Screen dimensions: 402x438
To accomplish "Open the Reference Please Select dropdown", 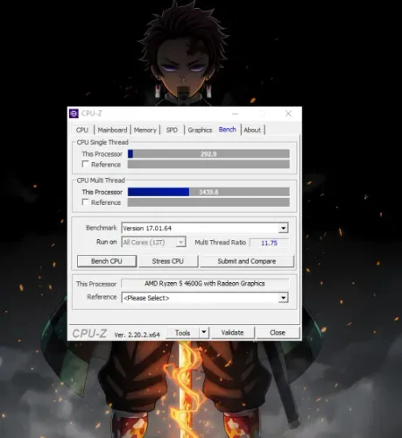I will [205, 298].
